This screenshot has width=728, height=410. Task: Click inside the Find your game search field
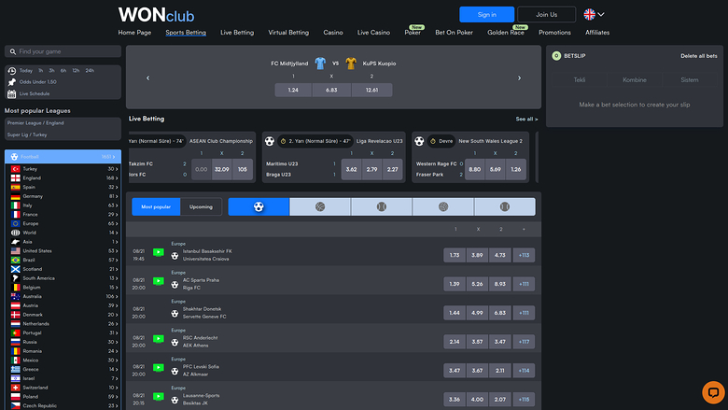click(x=63, y=51)
